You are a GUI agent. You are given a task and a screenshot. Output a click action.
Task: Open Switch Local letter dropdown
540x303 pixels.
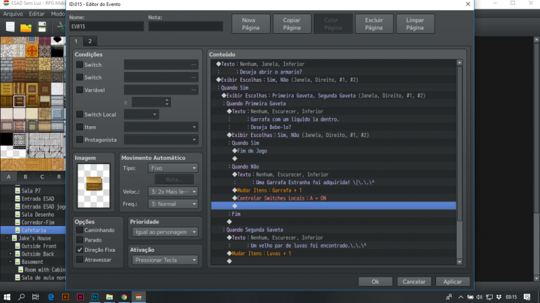(142, 114)
